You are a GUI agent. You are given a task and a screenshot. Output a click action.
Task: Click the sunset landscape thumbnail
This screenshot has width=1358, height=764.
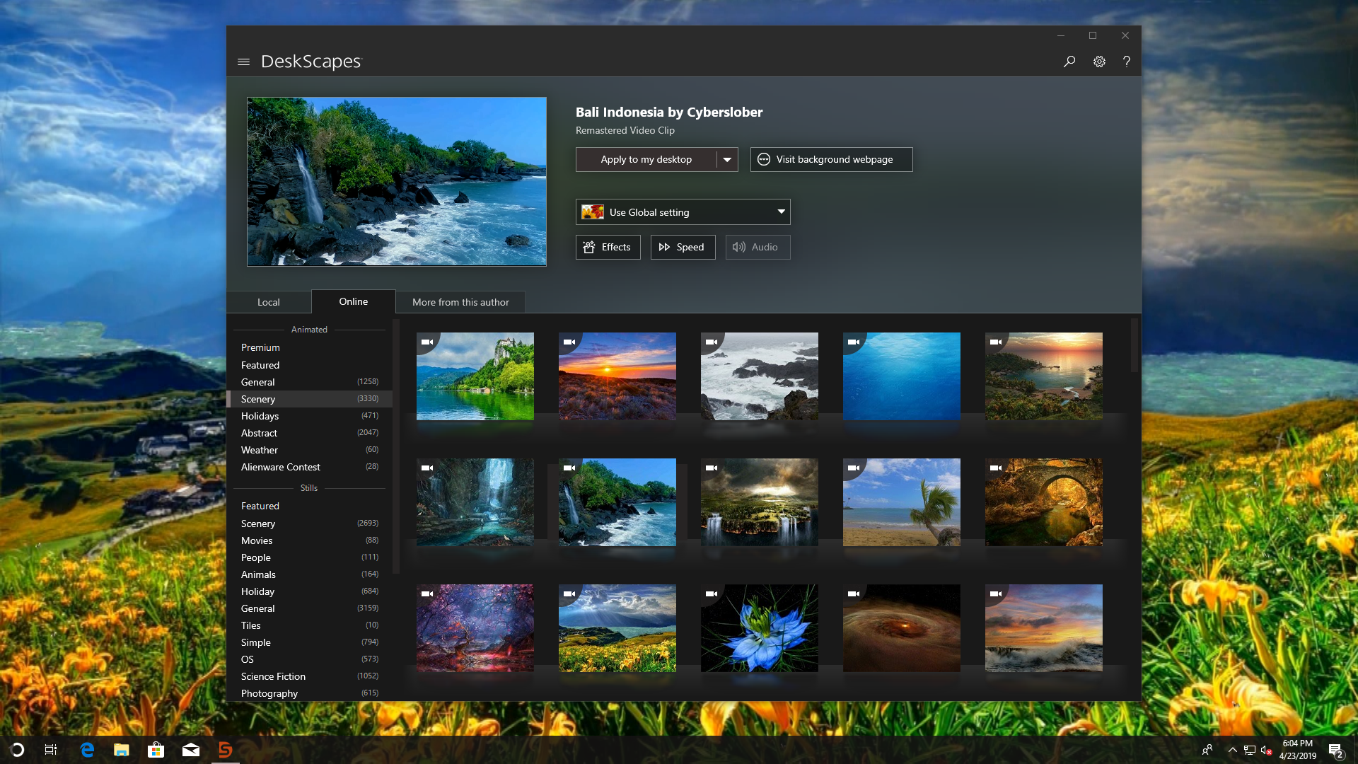point(617,376)
